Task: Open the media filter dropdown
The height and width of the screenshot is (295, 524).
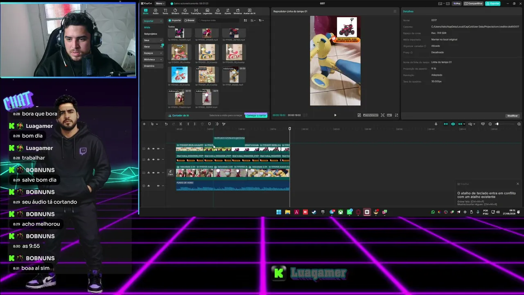Action: tap(261, 20)
